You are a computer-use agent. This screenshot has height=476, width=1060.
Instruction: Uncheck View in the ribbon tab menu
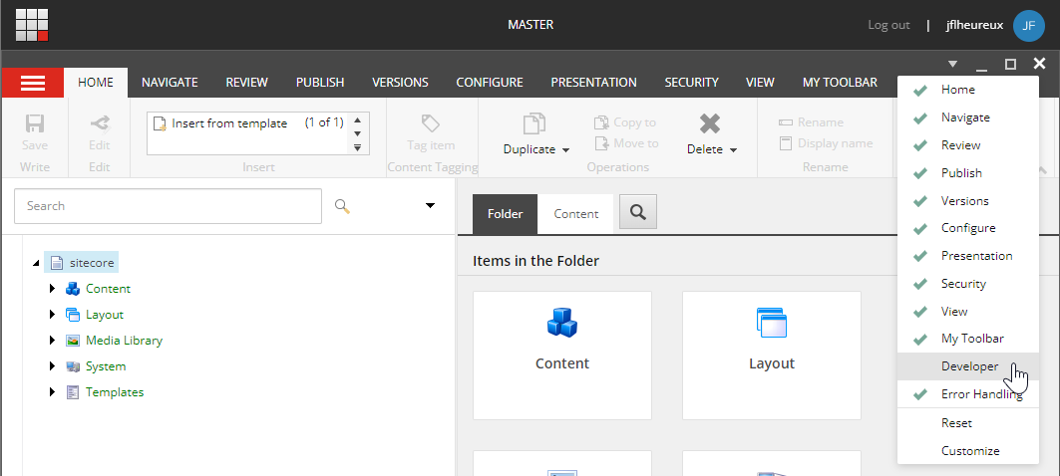[968, 312]
